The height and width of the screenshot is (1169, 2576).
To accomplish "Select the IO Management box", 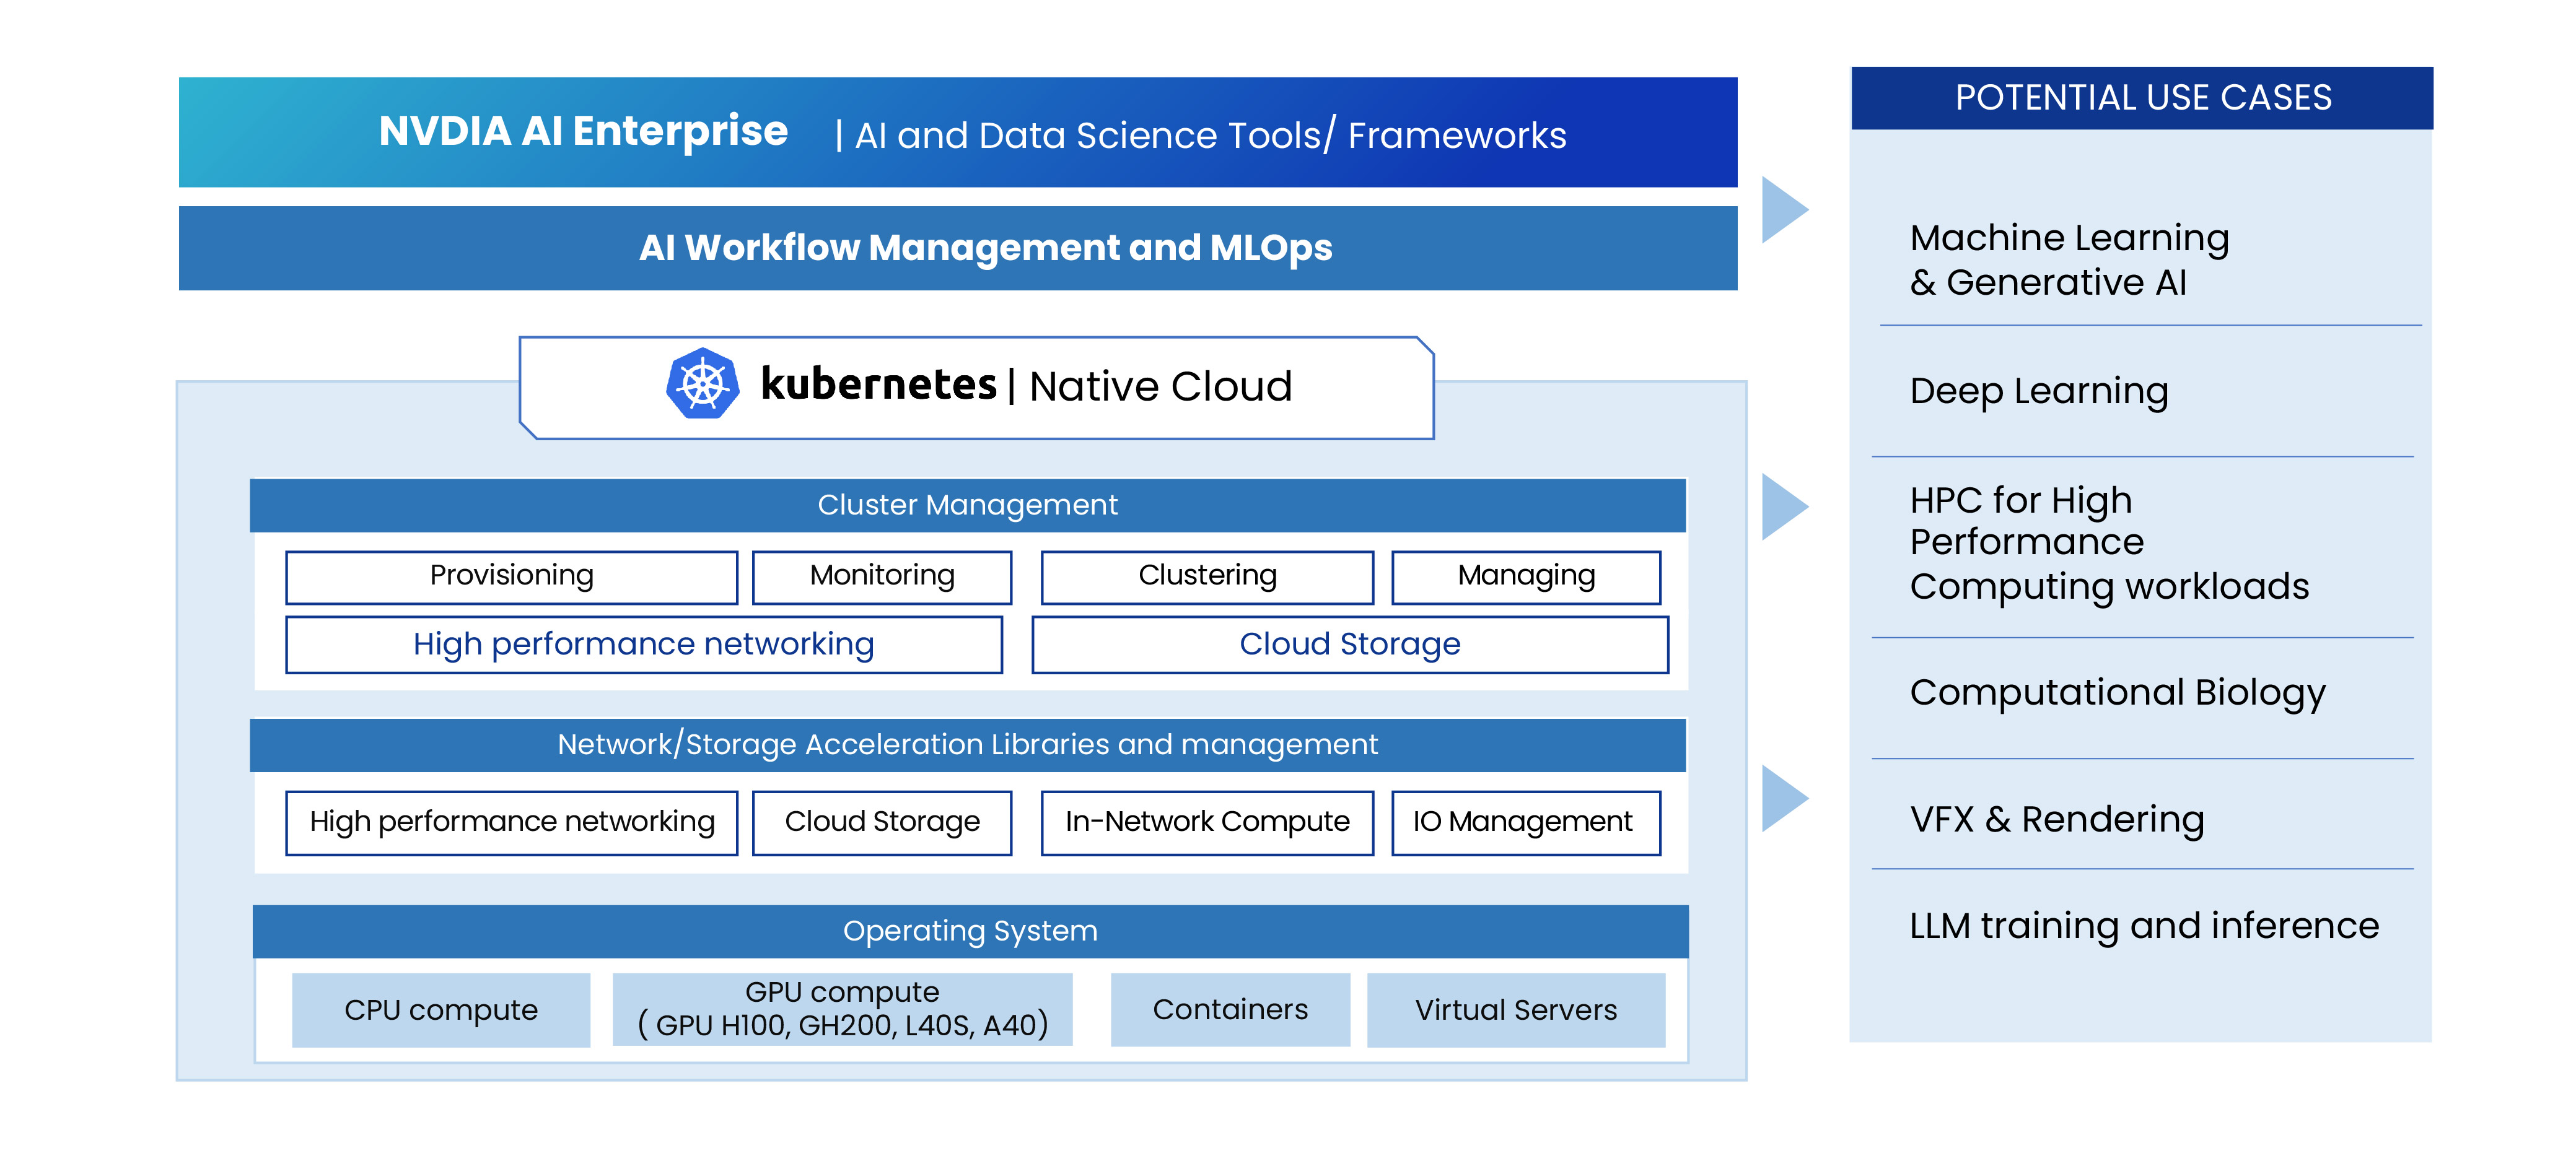I will pos(1525,822).
